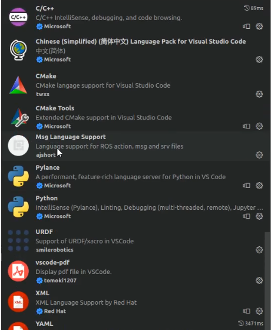The image size is (271, 330).
Task: Click the vscode-pdf red PDF icon
Action: tap(18, 271)
